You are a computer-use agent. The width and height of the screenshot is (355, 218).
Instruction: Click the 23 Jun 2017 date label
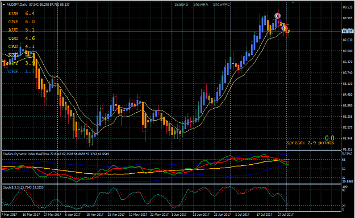tap(222, 215)
